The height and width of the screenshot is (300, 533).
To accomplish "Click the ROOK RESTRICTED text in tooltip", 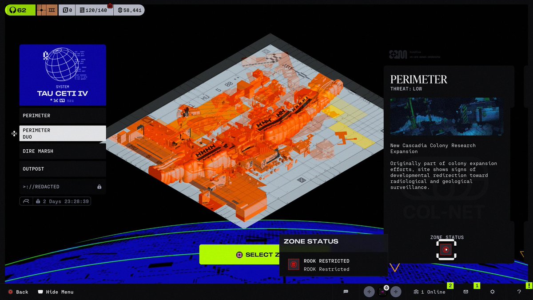I will click(326, 261).
